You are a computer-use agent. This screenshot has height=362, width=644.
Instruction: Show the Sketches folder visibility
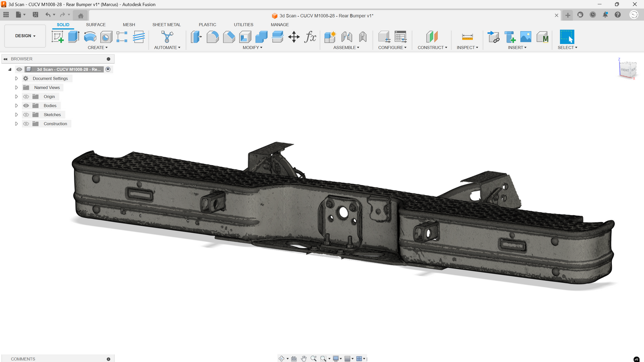click(x=26, y=115)
